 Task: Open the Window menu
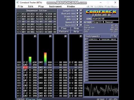tap(71, 6)
